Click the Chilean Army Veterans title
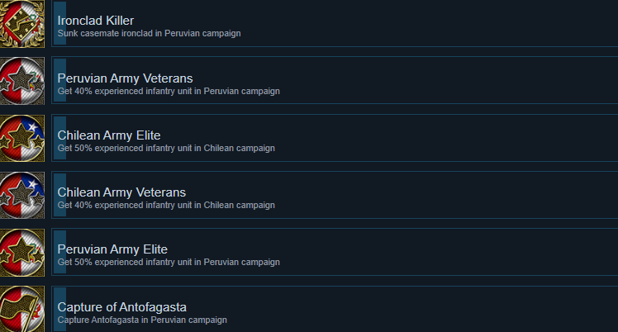Image resolution: width=618 pixels, height=332 pixels. (121, 192)
